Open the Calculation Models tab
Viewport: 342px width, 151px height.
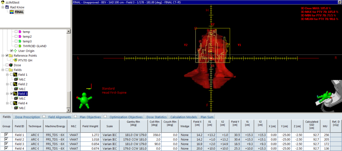(x=183, y=117)
